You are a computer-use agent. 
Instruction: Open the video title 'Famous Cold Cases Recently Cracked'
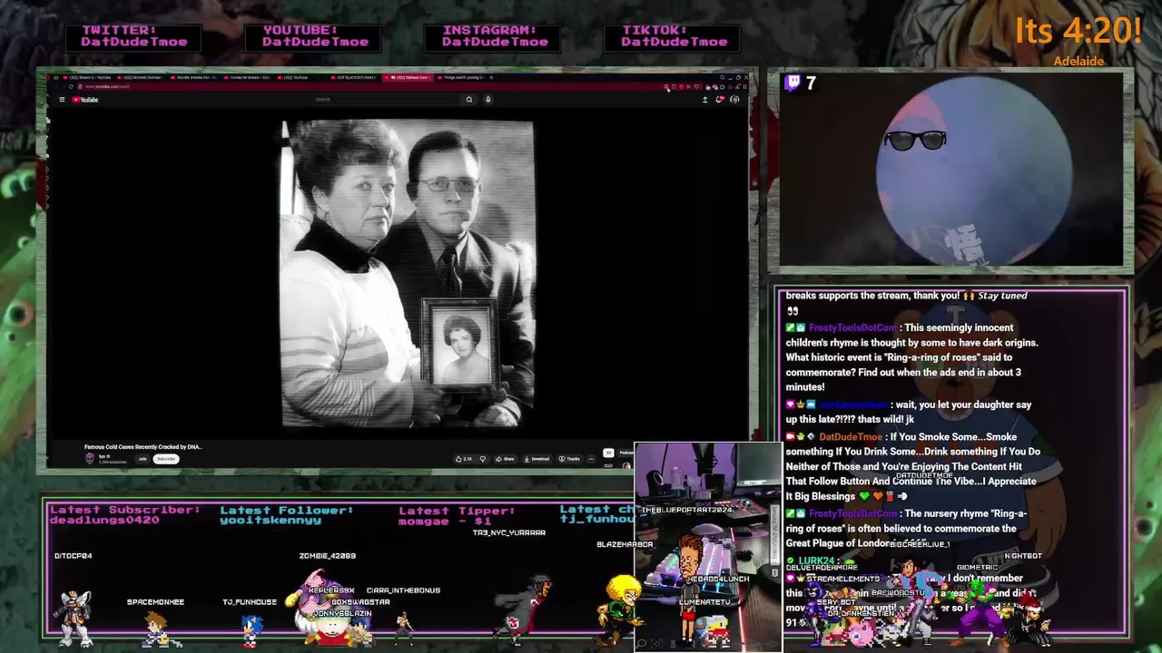coord(143,447)
